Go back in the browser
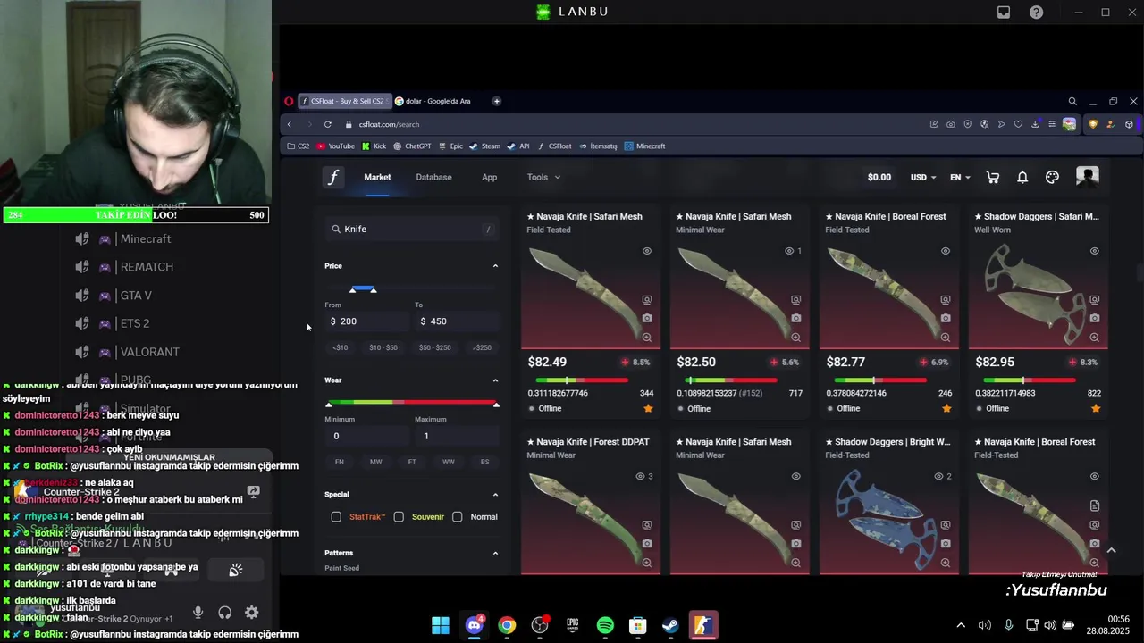Screen dimensions: 1144x643 [289, 124]
